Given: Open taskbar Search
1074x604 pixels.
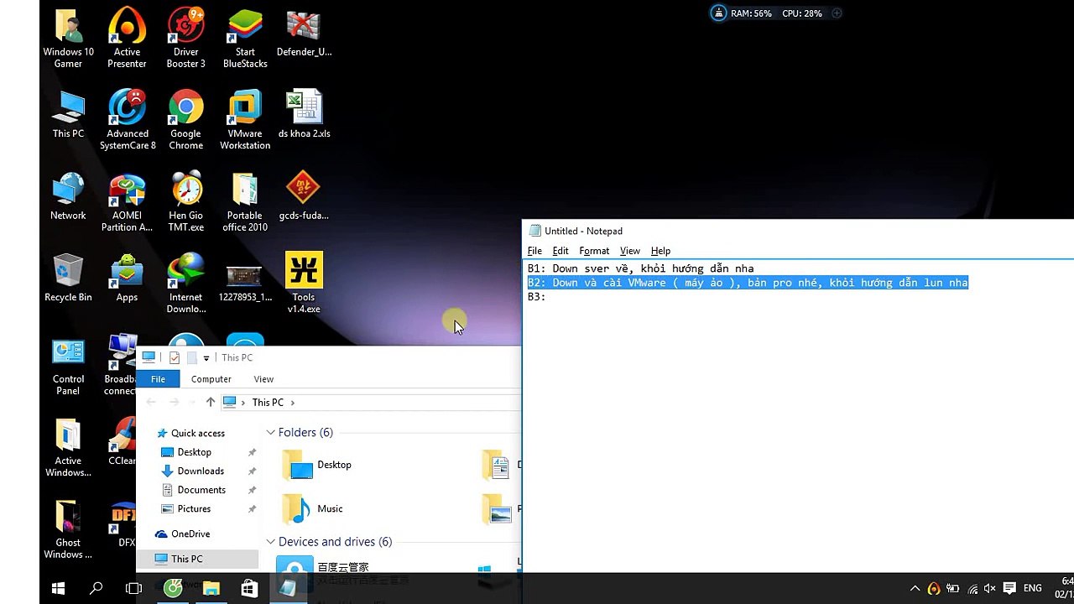Looking at the screenshot, I should click(96, 589).
